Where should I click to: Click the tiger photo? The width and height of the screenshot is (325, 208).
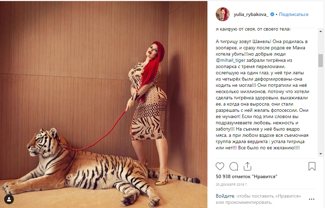104,105
